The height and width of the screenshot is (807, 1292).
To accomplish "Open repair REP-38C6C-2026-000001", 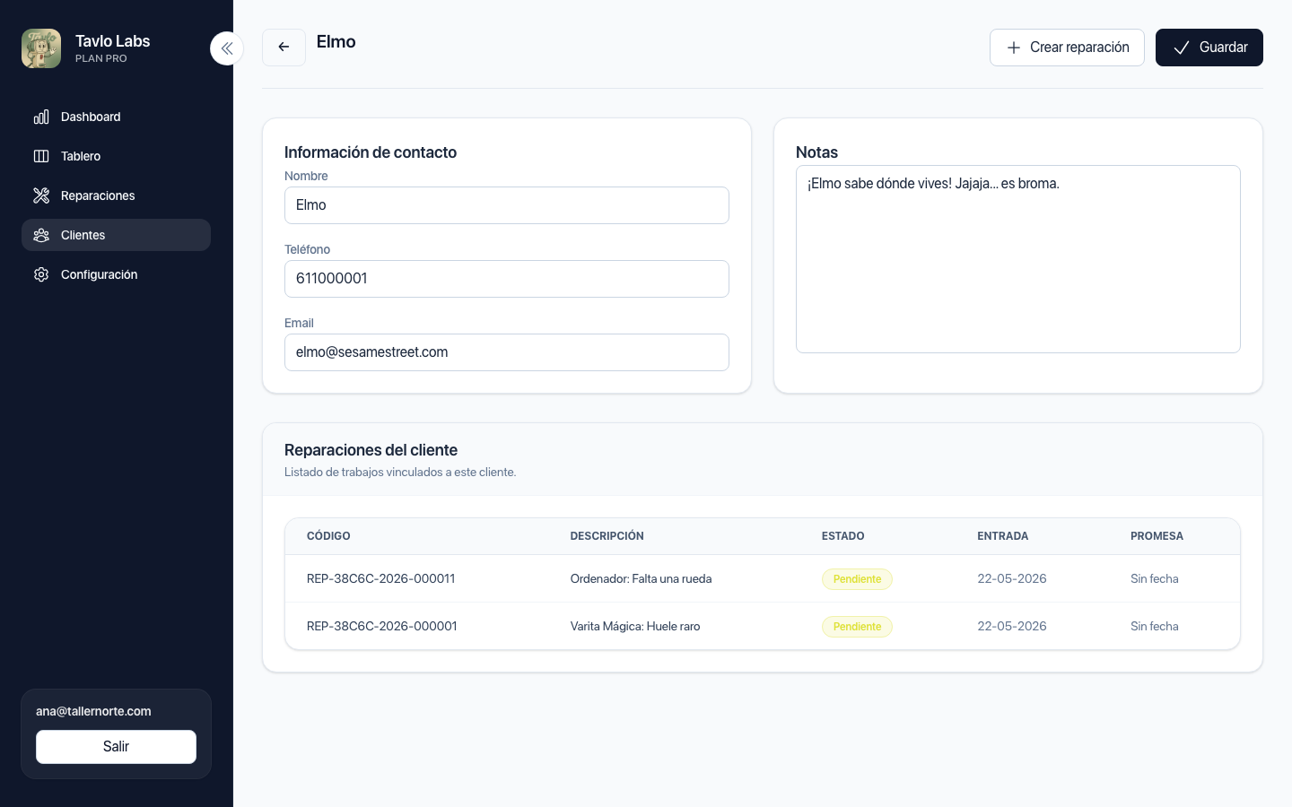I will [381, 626].
